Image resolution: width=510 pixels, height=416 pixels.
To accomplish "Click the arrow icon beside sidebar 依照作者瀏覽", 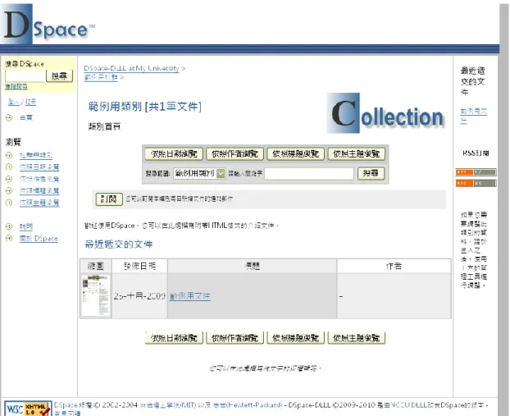I will click(9, 179).
